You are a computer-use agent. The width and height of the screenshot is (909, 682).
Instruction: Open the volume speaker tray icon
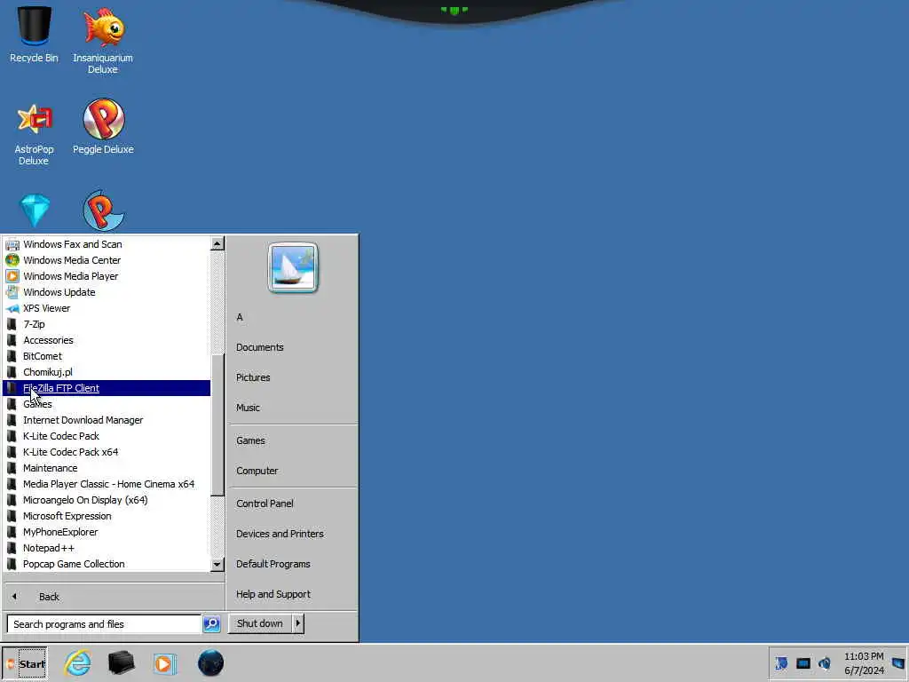(x=824, y=662)
